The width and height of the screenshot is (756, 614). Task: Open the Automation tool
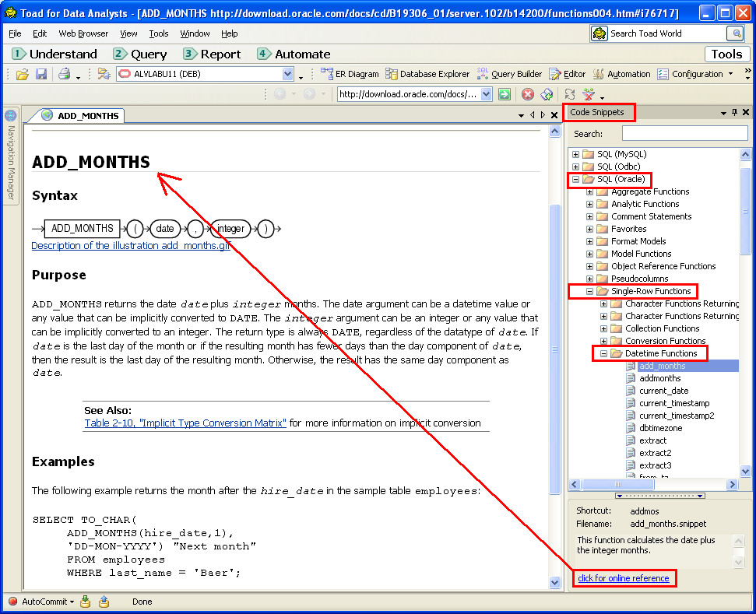point(621,74)
